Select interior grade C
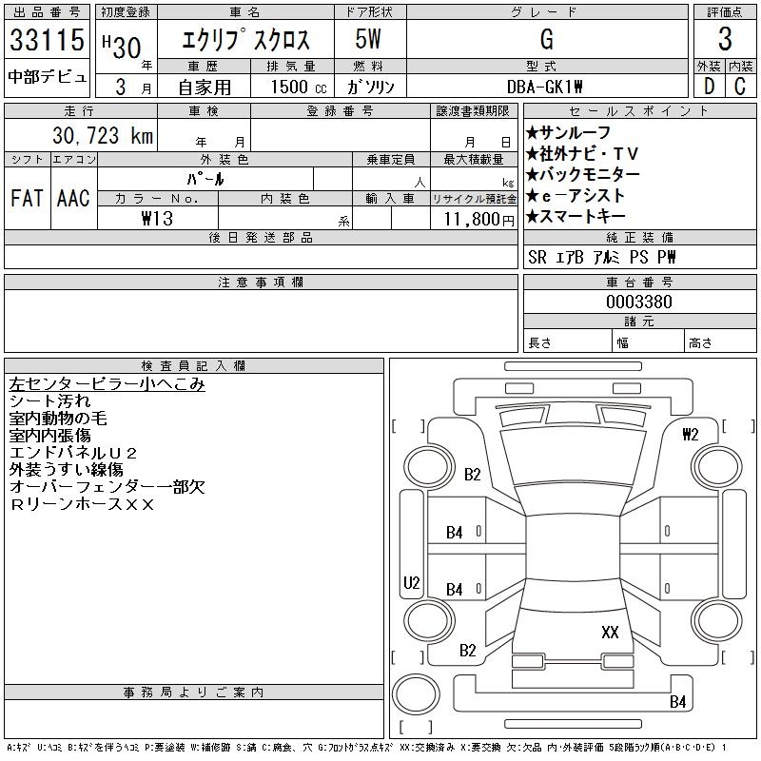 coord(740,87)
